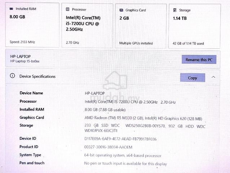Click the 2.70 GHz text in Processor card

pos(72,43)
